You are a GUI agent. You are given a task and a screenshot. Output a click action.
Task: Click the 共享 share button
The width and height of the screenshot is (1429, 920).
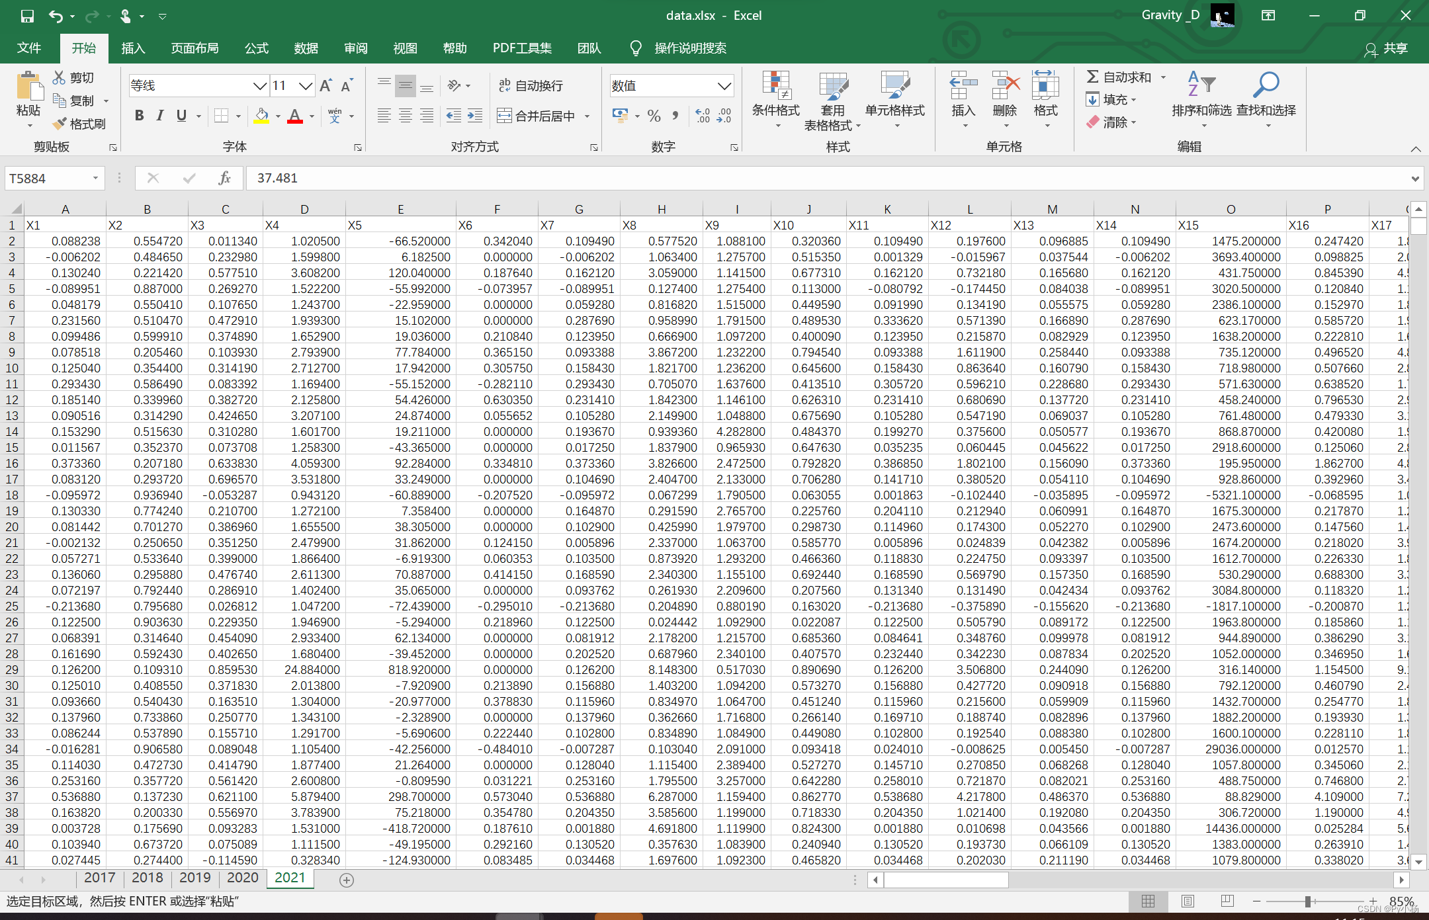pyautogui.click(x=1387, y=48)
